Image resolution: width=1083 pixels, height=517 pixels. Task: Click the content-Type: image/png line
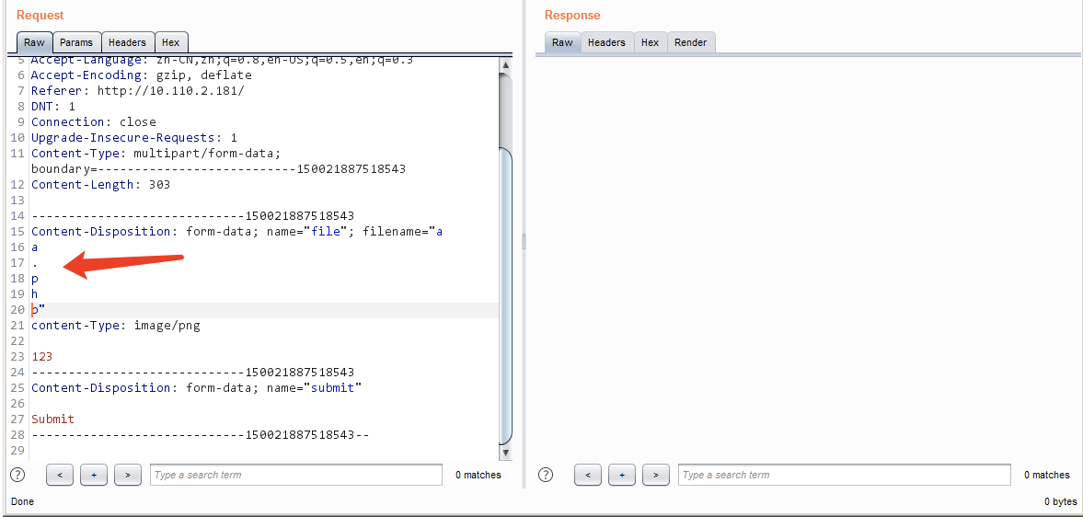[x=115, y=325]
